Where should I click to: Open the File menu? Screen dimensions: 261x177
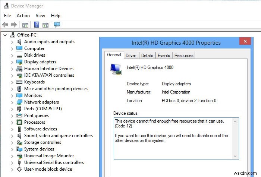click(x=7, y=16)
